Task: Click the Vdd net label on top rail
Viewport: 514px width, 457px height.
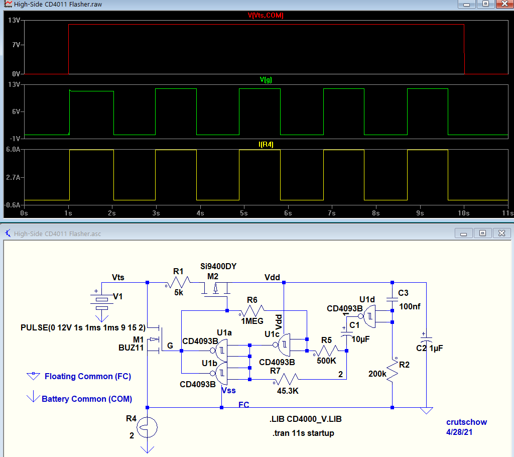Action: pos(272,277)
